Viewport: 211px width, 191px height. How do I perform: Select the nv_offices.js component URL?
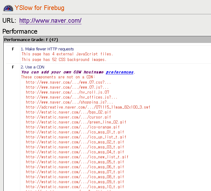71,97
